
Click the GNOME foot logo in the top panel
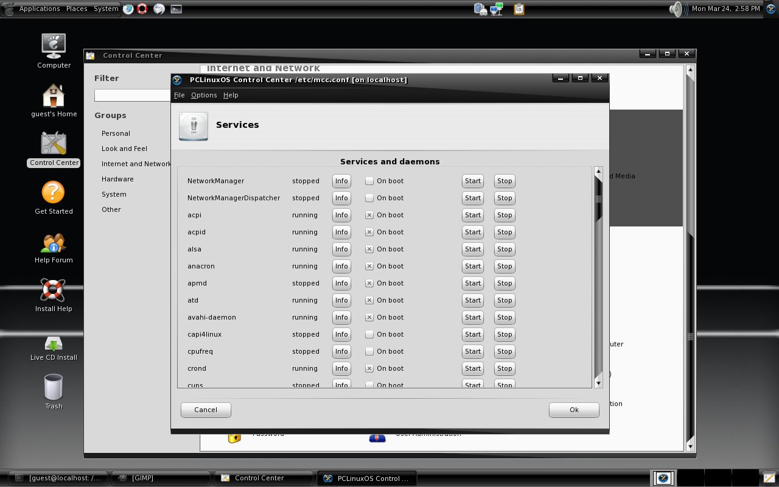(x=9, y=9)
